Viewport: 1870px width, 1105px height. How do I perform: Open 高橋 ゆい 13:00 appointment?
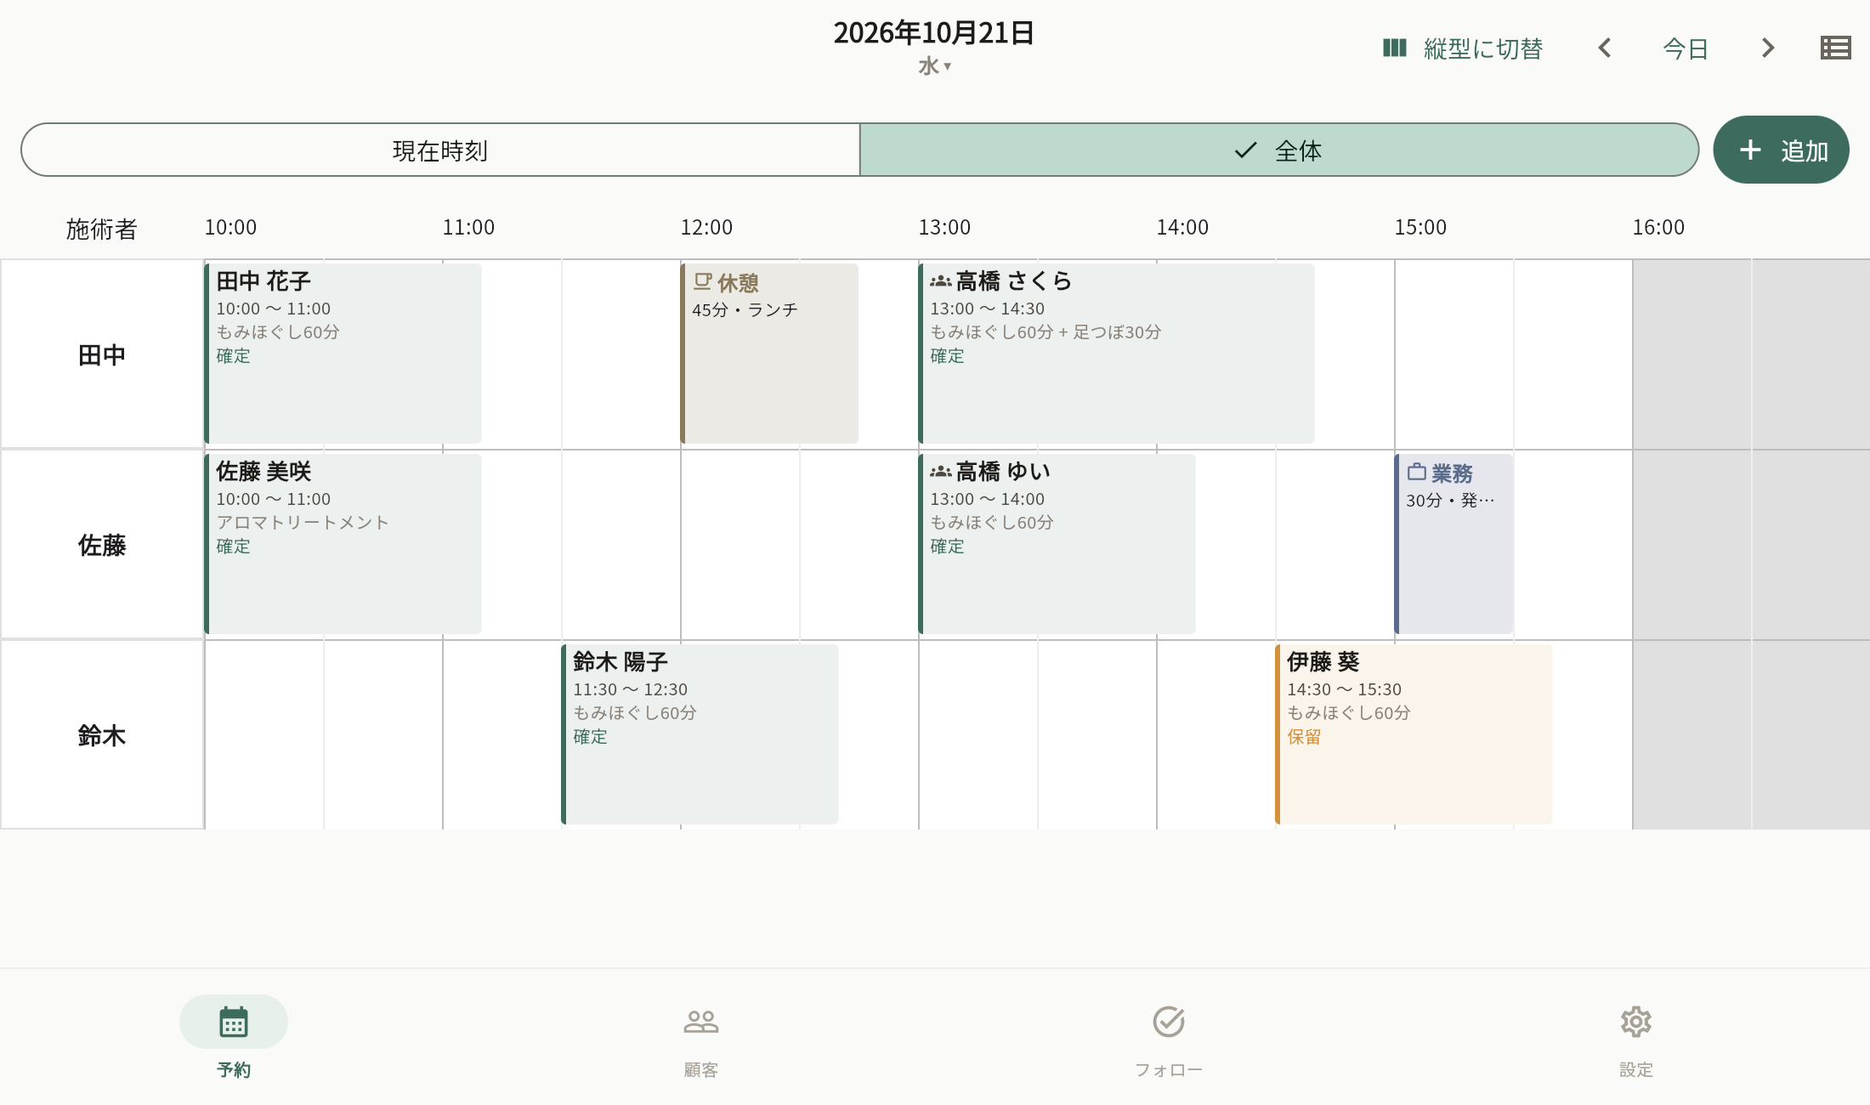(1057, 544)
